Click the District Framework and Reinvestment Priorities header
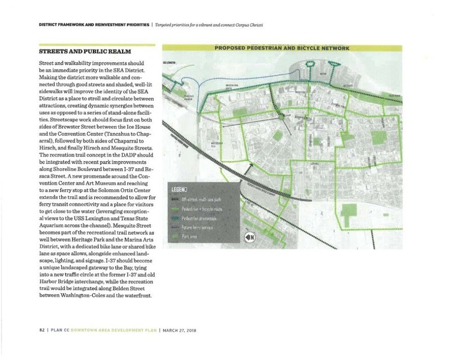This screenshot has height=358, width=463. pyautogui.click(x=94, y=24)
